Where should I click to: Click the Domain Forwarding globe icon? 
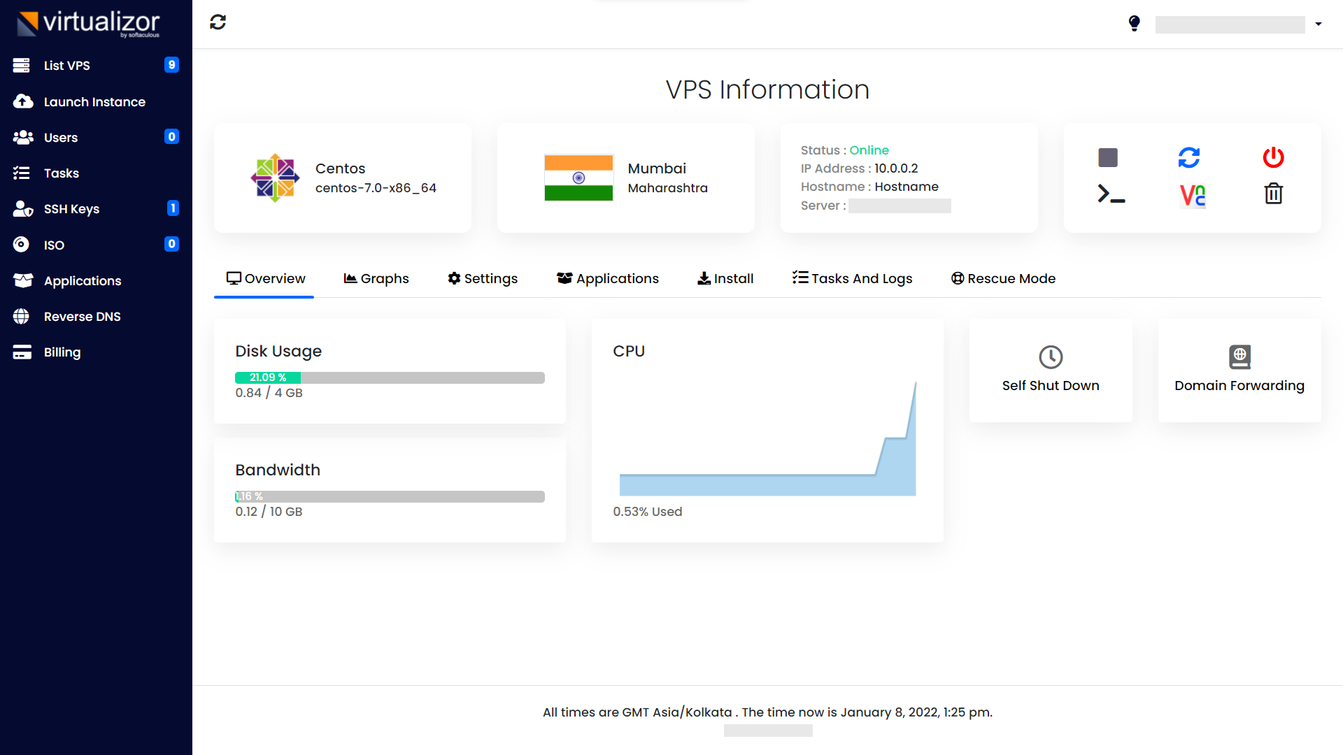(1239, 356)
